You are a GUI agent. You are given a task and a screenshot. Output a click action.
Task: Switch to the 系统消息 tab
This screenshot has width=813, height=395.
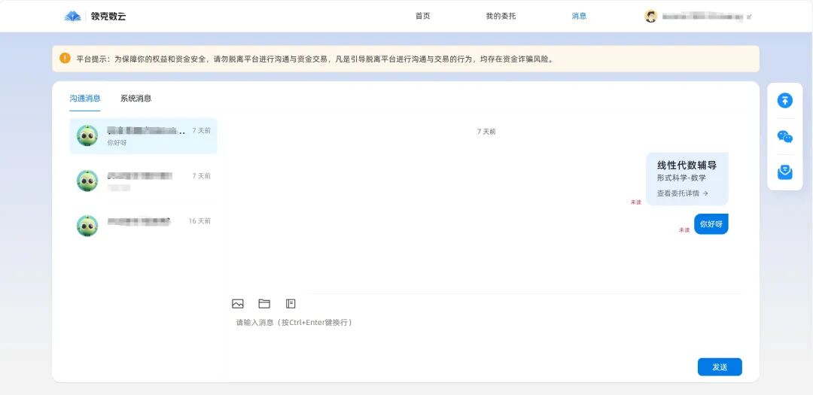pos(135,98)
